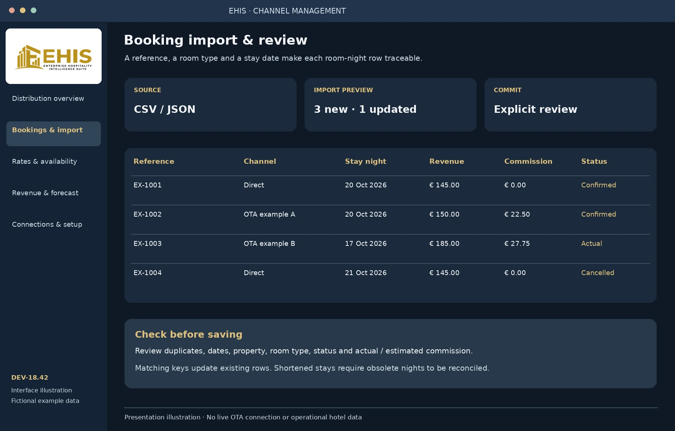Select booking reference EX-1004
This screenshot has width=675, height=431.
(147, 273)
